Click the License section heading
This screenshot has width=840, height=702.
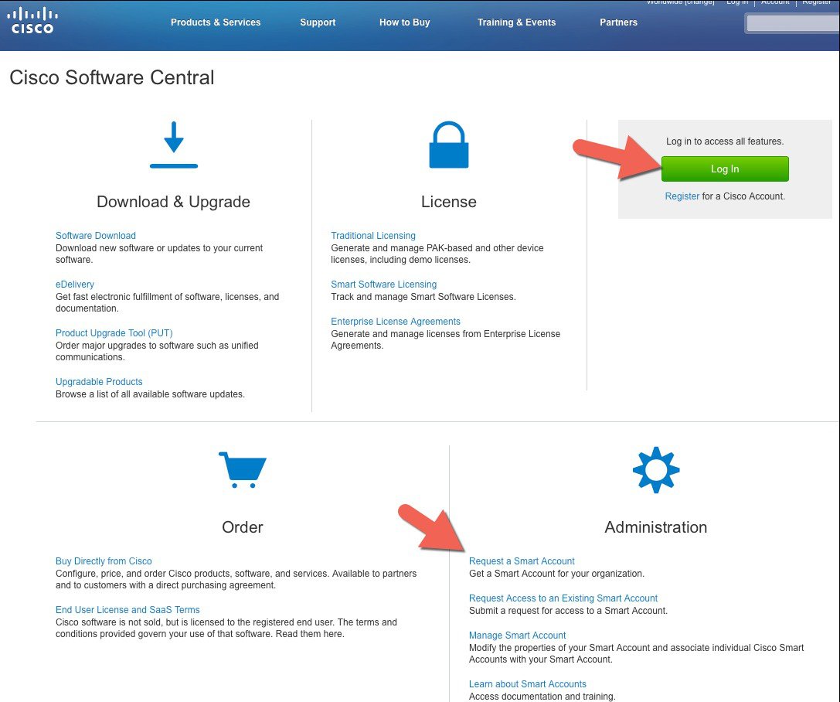(x=449, y=202)
